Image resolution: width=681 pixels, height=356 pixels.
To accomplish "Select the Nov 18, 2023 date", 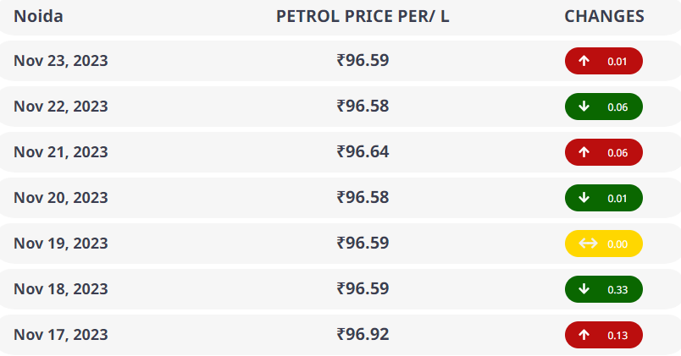I will pyautogui.click(x=61, y=289).
